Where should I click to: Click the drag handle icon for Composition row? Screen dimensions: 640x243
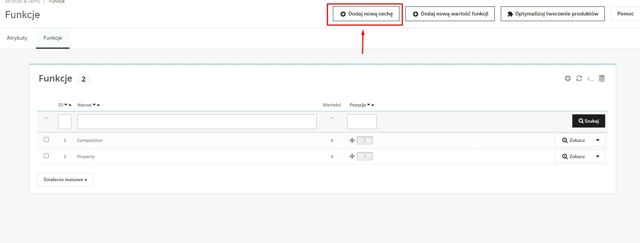352,140
